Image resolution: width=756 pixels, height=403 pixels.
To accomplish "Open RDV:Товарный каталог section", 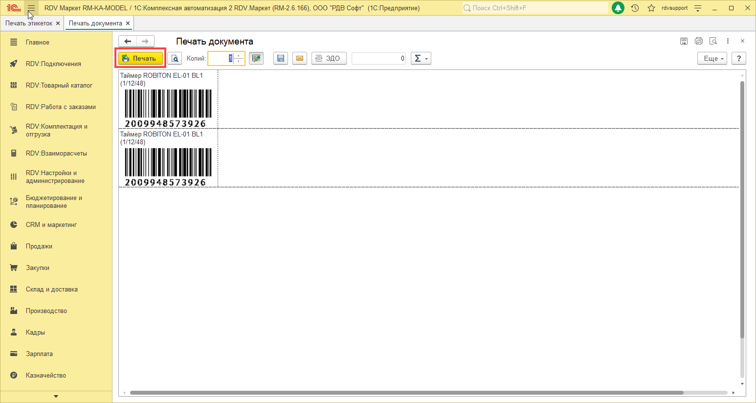I will click(x=56, y=86).
